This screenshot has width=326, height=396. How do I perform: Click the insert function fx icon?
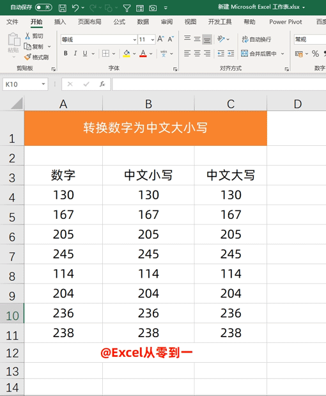coord(102,84)
